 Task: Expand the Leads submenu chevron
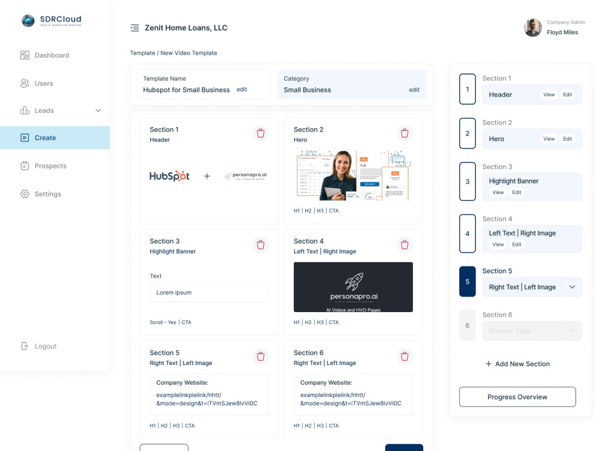98,111
